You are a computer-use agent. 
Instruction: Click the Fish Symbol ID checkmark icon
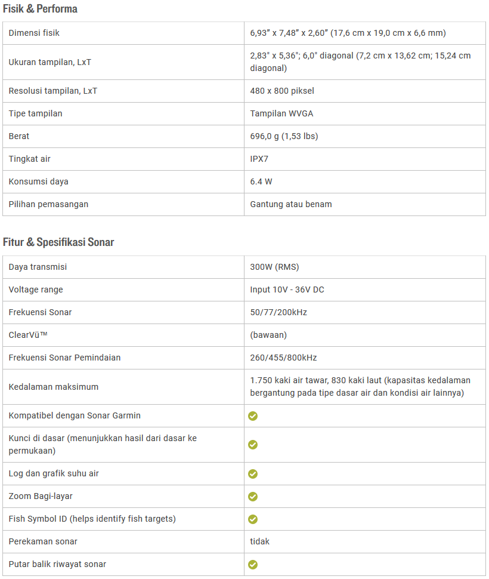(x=253, y=519)
